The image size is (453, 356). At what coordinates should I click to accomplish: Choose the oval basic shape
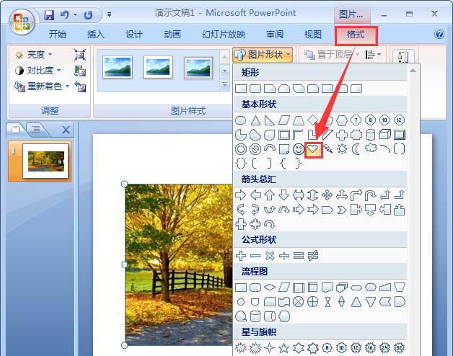(x=241, y=120)
